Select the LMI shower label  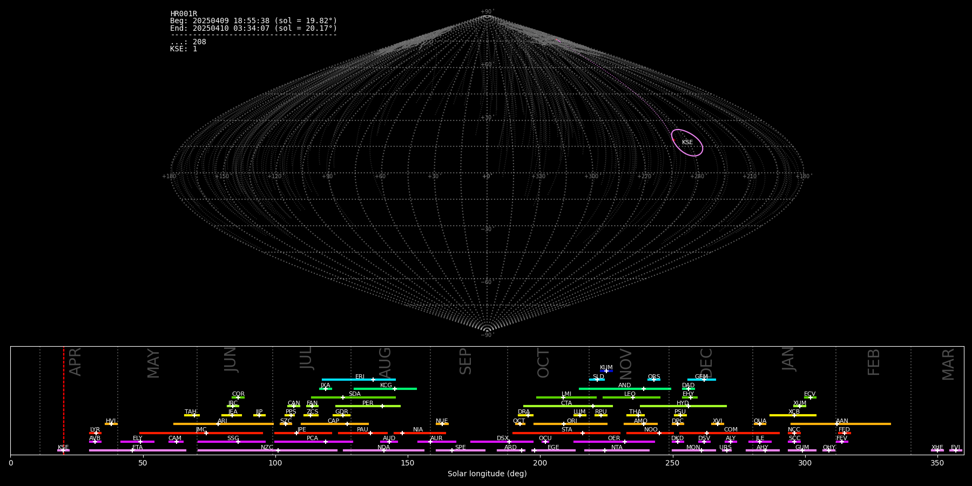566,394
